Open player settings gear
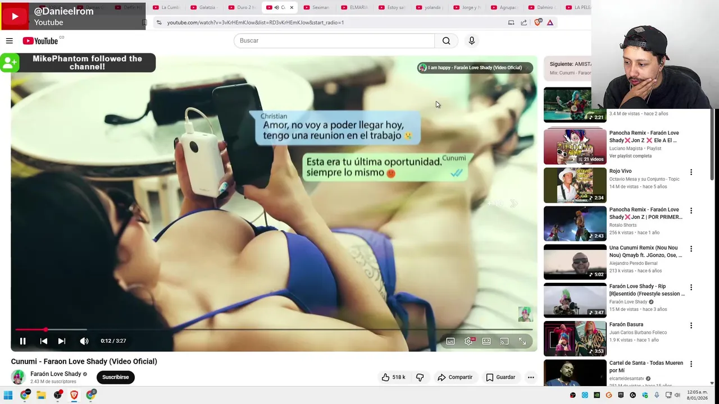The image size is (719, 404). [x=468, y=341]
